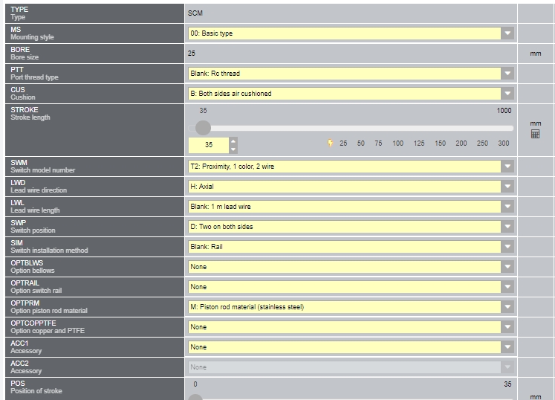Select preset stroke value 100
This screenshot has height=400, width=555.
pos(397,143)
